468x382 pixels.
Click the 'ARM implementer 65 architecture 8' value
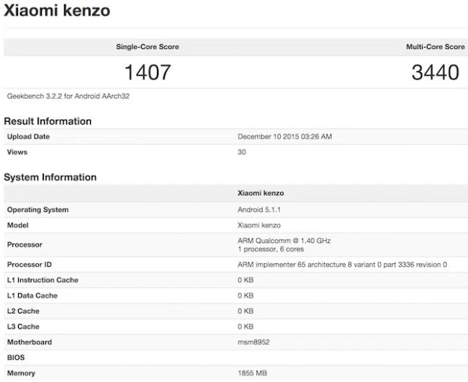coord(342,265)
